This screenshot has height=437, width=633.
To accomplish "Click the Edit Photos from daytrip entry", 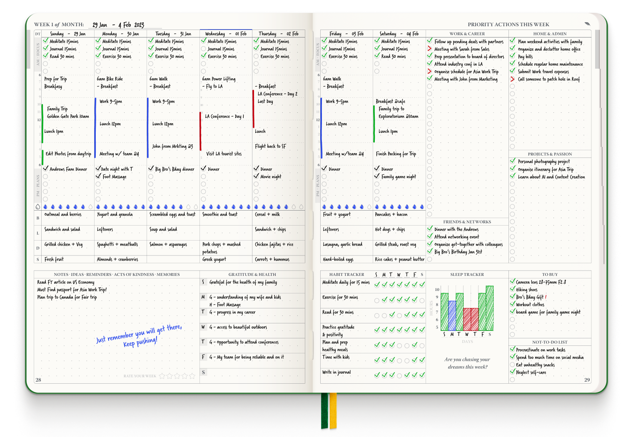I will click(x=68, y=154).
